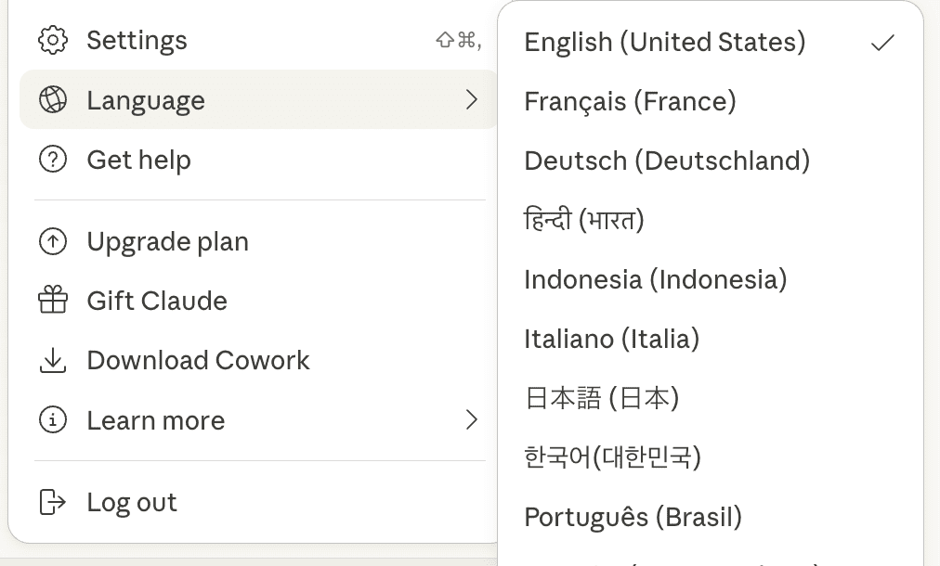Click the Settings gear icon

click(53, 41)
